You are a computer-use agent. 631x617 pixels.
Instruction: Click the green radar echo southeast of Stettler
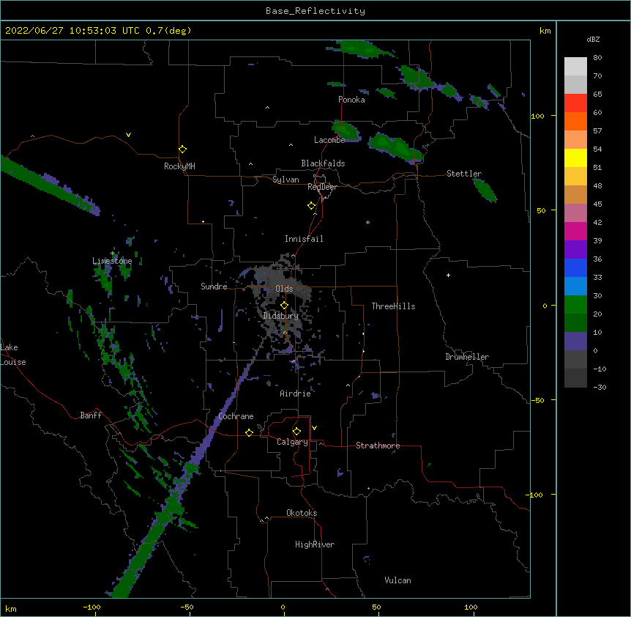coord(485,190)
